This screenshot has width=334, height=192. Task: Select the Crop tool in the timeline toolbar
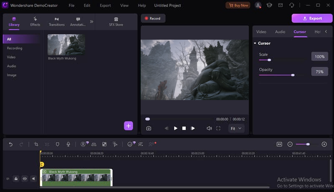click(x=36, y=144)
